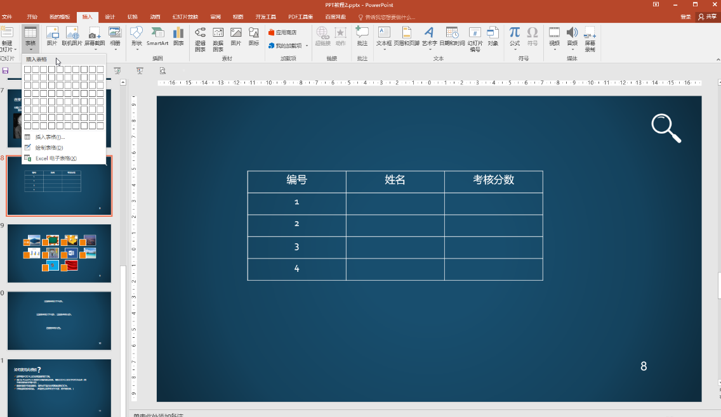Switch to the 设计 design tab

point(110,17)
